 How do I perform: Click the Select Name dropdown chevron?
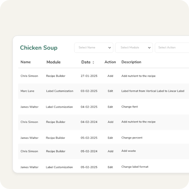pos(110,48)
